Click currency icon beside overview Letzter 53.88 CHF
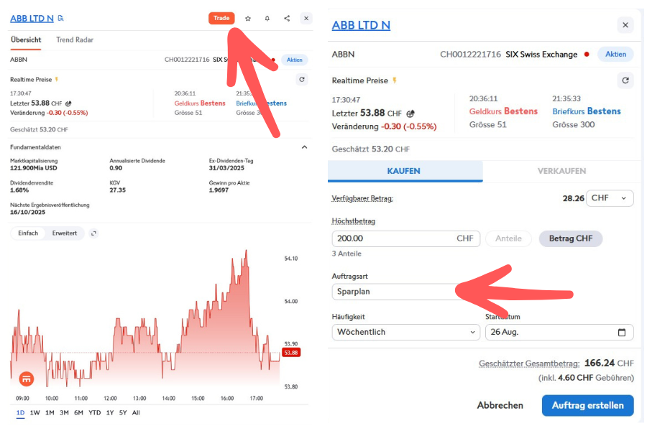This screenshot has width=647, height=431. click(68, 103)
